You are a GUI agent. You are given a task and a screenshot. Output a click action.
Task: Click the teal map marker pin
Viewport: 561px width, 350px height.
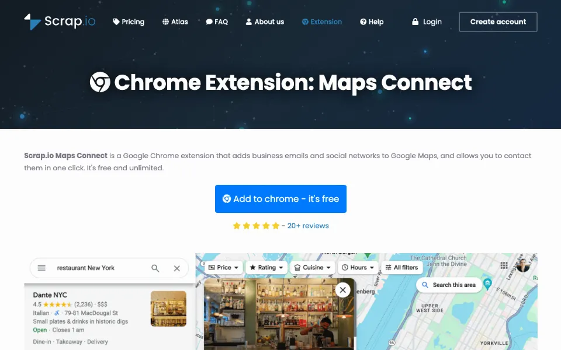pos(487,284)
